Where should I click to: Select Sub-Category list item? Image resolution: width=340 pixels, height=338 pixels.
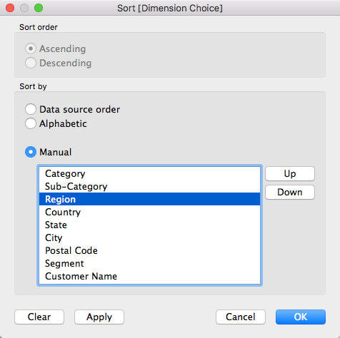click(x=149, y=186)
